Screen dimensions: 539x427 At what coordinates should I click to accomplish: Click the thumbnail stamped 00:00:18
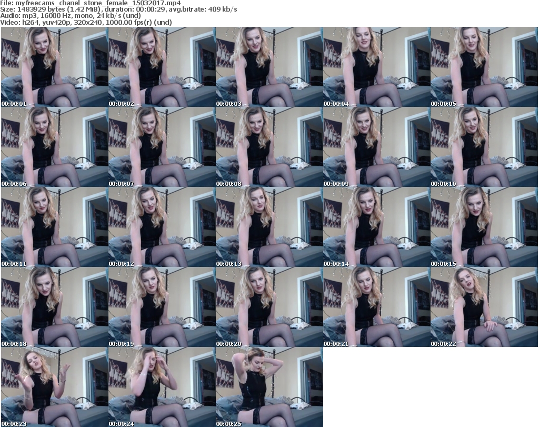click(x=55, y=307)
